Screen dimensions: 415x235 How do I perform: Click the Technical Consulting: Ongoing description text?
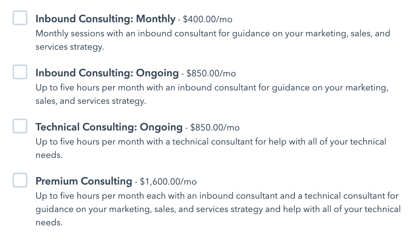click(185, 148)
